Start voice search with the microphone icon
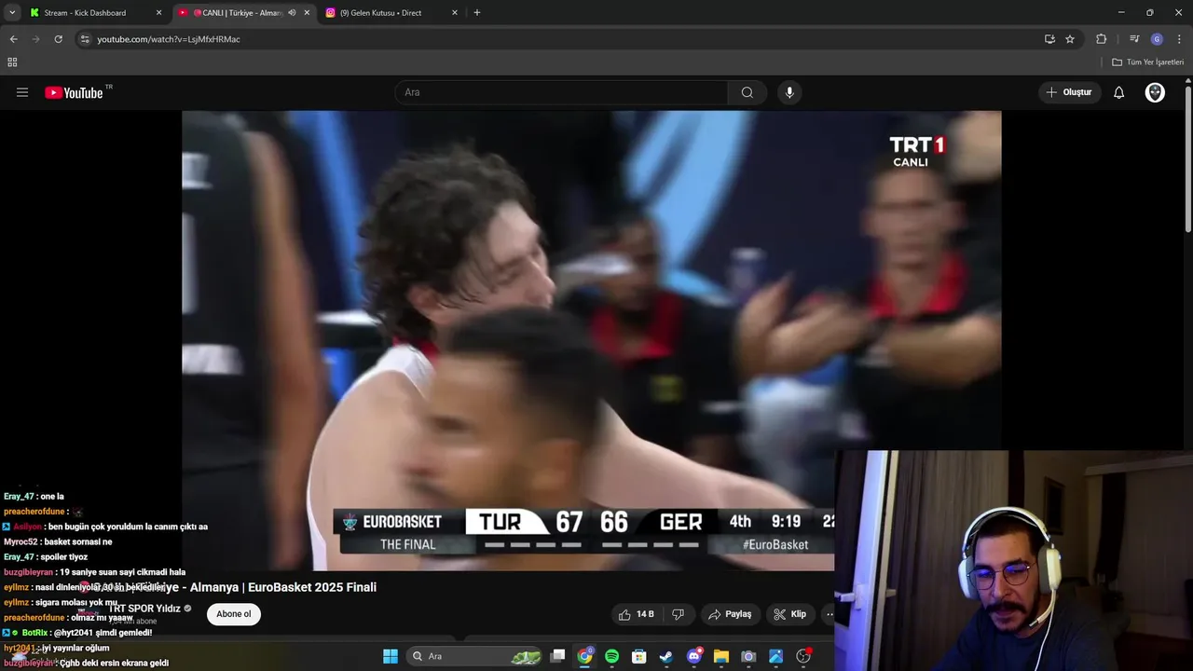Screen dimensions: 1193x671 pos(789,92)
